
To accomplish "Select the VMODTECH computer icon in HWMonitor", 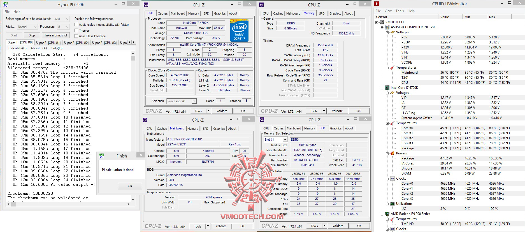I will pos(382,22).
